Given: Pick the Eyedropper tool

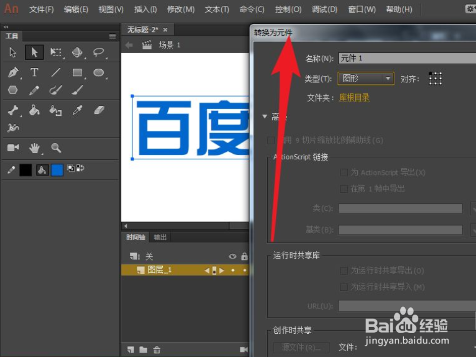Looking at the screenshot, I should pos(77,110).
